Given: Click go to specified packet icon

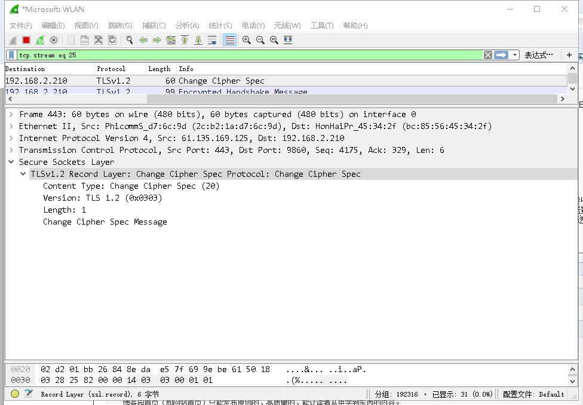Looking at the screenshot, I should pyautogui.click(x=171, y=40).
